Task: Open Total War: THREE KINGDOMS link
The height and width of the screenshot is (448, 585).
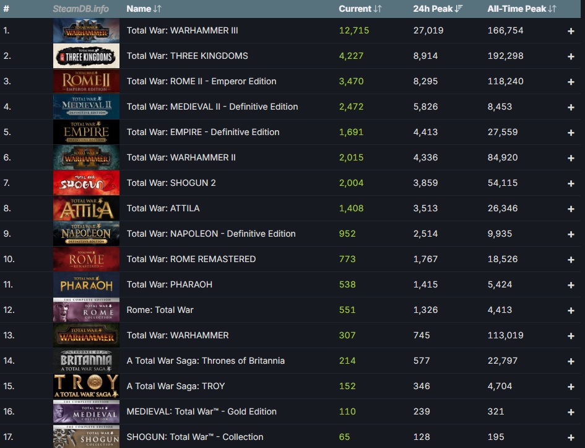Action: 188,56
